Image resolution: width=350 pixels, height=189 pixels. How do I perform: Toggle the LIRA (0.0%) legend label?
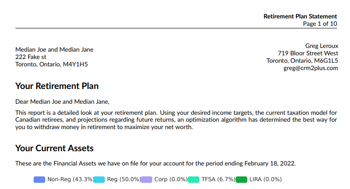coord(265,179)
